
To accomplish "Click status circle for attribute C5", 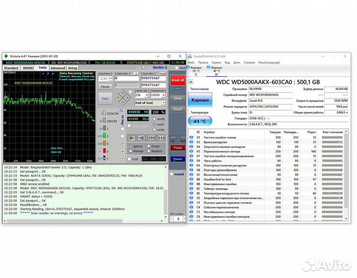I will [x=191, y=212].
